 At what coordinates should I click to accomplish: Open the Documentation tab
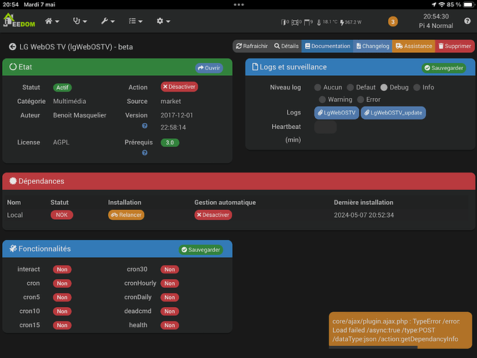point(327,47)
